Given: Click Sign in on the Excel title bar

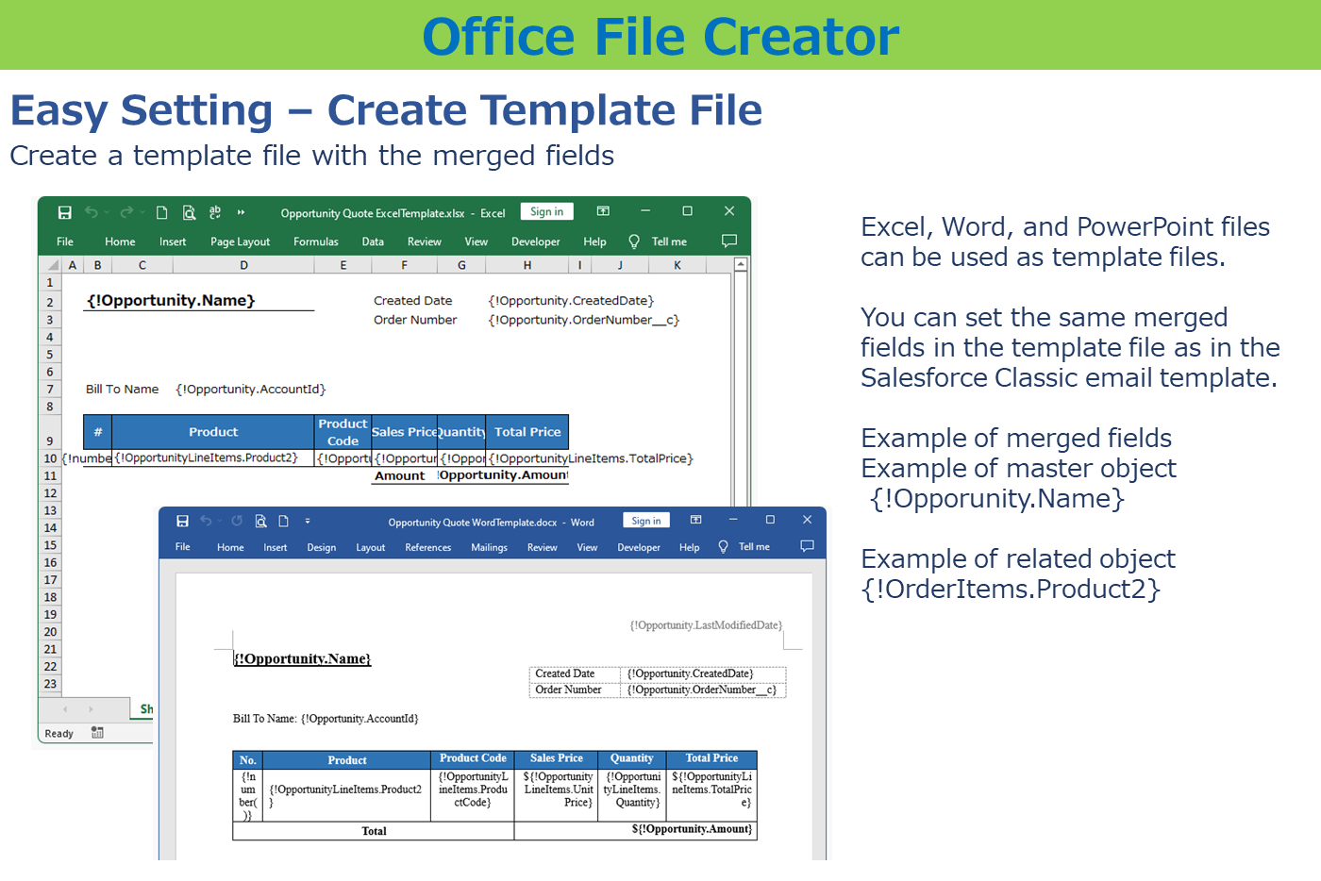Looking at the screenshot, I should coord(546,211).
